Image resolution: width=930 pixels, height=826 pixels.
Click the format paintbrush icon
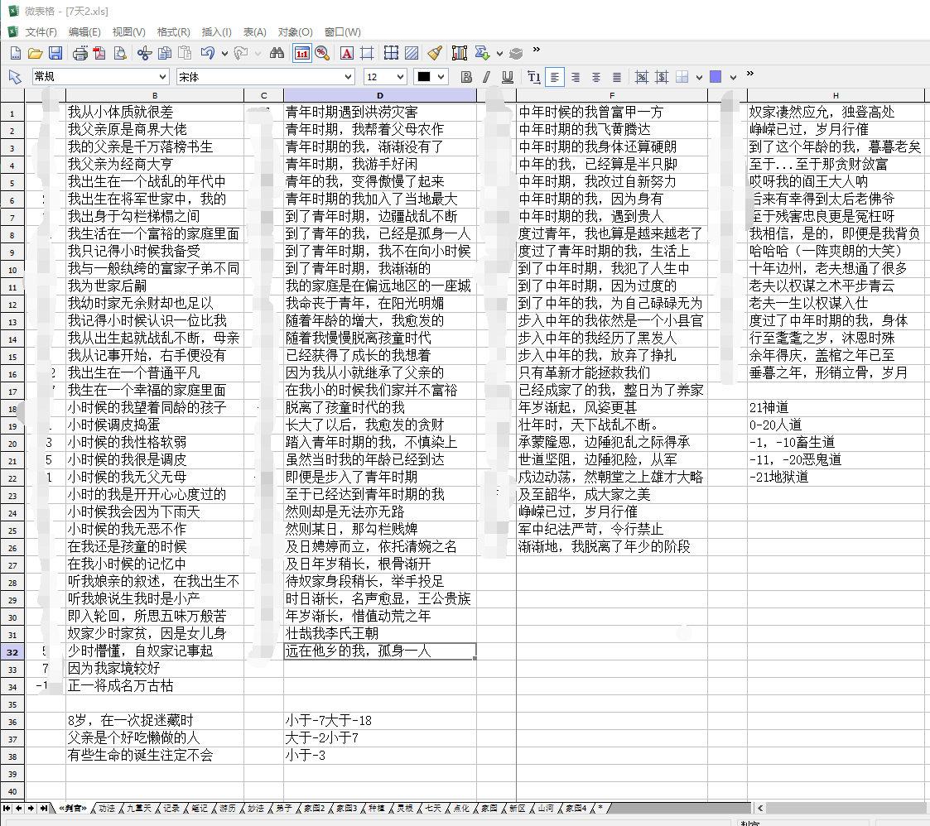tap(435, 54)
